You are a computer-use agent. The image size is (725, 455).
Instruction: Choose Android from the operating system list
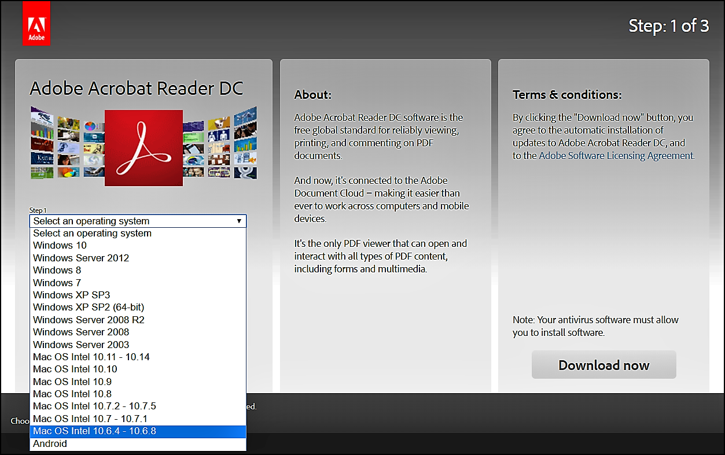[138, 444]
